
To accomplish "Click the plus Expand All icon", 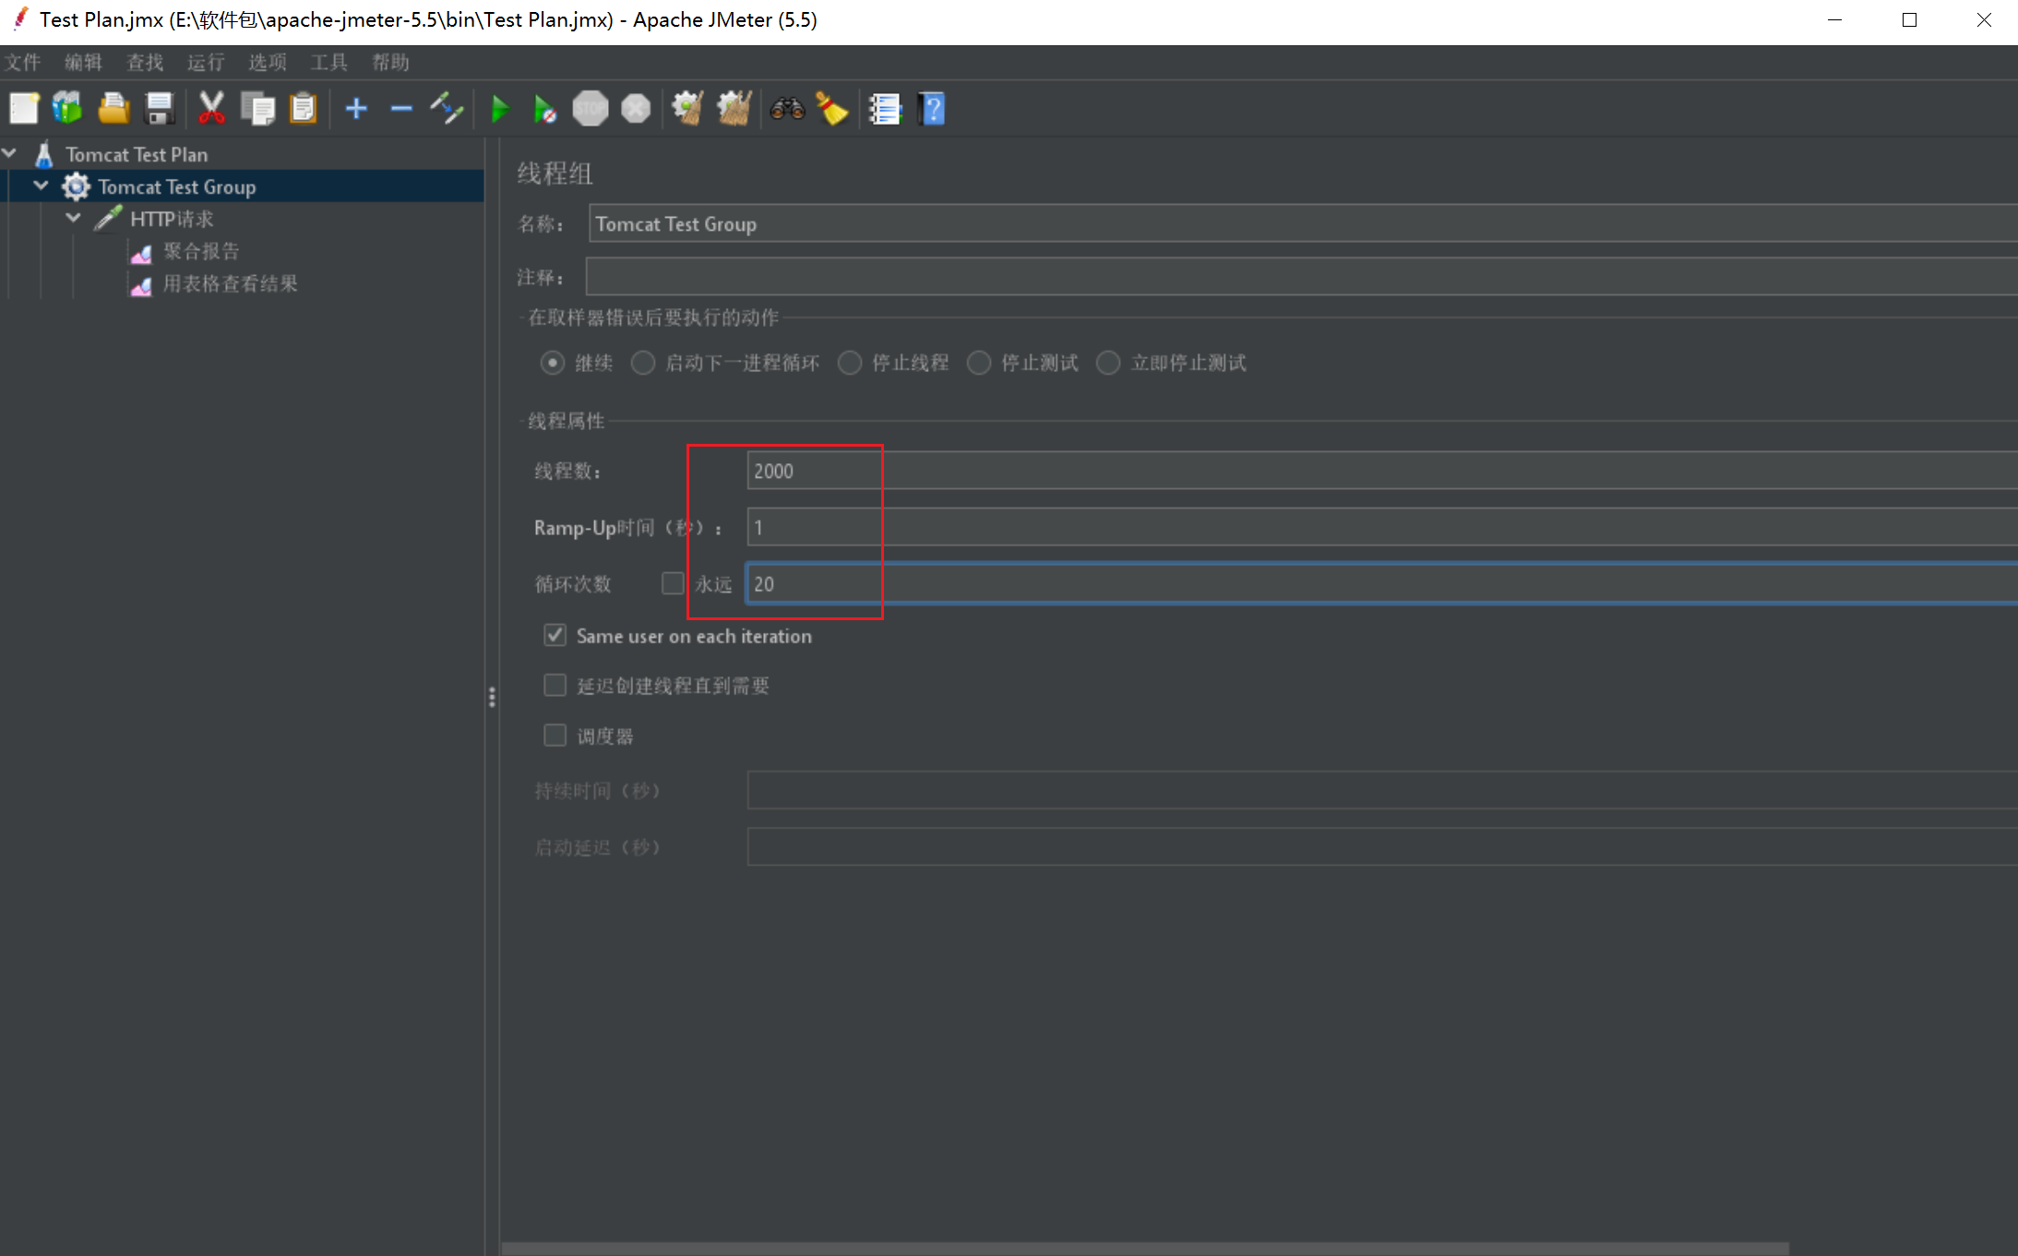I will click(x=356, y=109).
